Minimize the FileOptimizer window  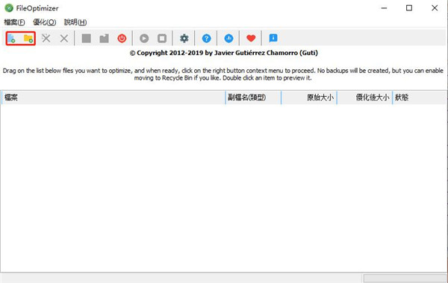click(x=384, y=8)
